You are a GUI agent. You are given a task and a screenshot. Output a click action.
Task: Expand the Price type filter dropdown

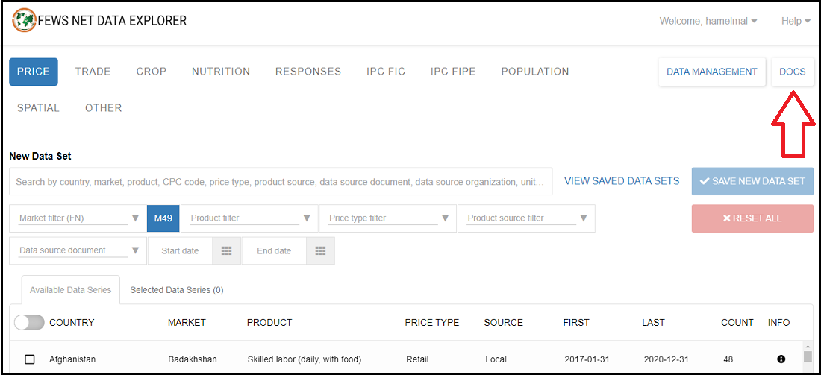[445, 218]
